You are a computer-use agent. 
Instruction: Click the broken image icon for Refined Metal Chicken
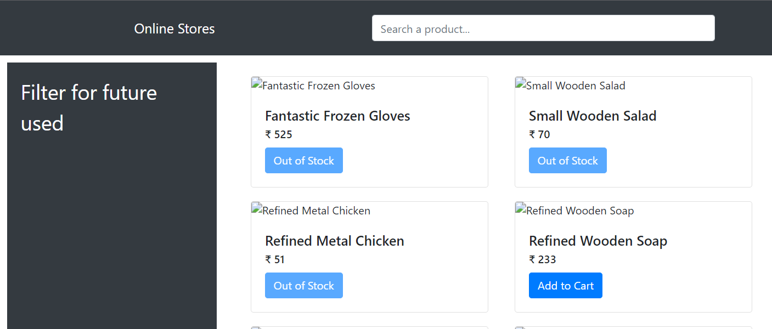tap(257, 209)
